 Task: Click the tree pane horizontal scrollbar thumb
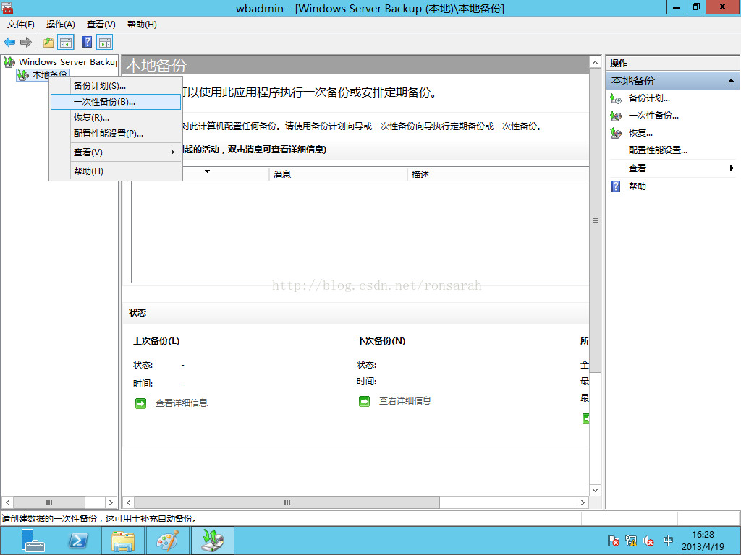[x=49, y=503]
